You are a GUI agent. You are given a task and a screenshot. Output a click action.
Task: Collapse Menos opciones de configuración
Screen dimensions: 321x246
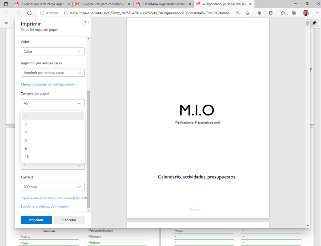49,85
